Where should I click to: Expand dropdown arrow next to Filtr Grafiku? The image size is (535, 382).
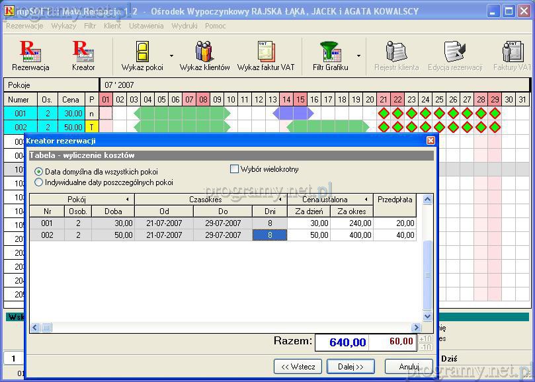359,56
